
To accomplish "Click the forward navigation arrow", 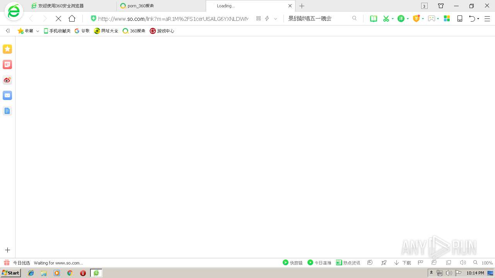I will [x=45, y=19].
